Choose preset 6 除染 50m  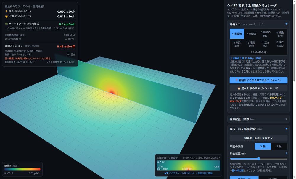251,44
